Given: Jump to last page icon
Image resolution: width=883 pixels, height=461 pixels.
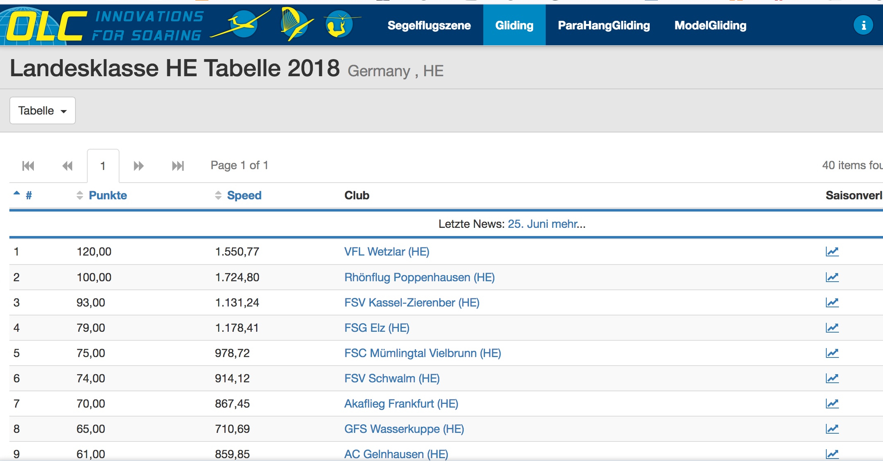Looking at the screenshot, I should [x=178, y=166].
